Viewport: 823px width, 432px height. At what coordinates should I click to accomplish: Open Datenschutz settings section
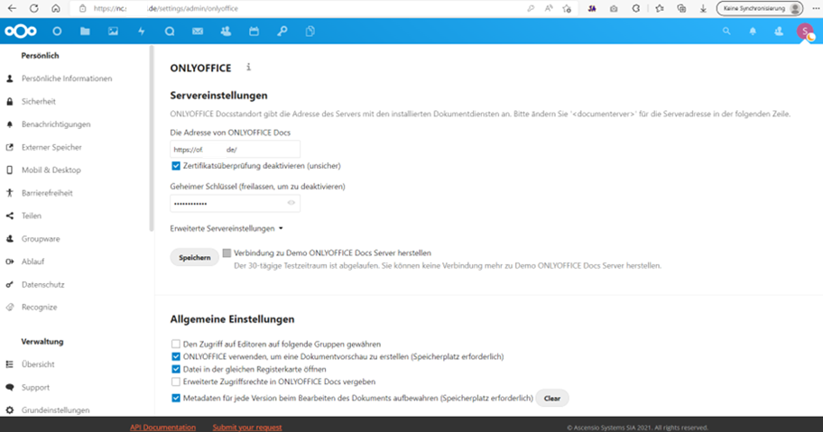42,285
